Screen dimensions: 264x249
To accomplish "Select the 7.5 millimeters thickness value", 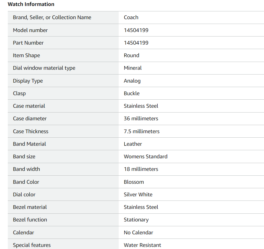I will tap(141, 131).
